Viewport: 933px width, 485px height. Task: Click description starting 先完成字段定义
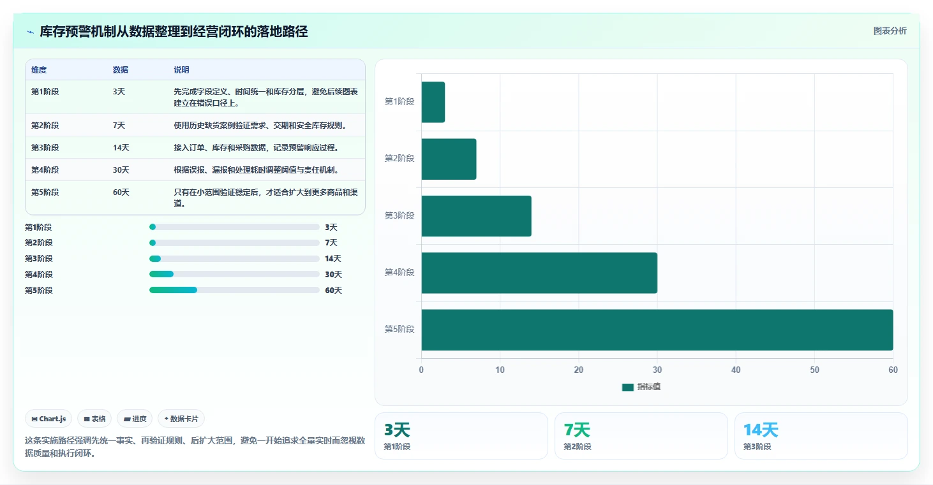(265, 98)
